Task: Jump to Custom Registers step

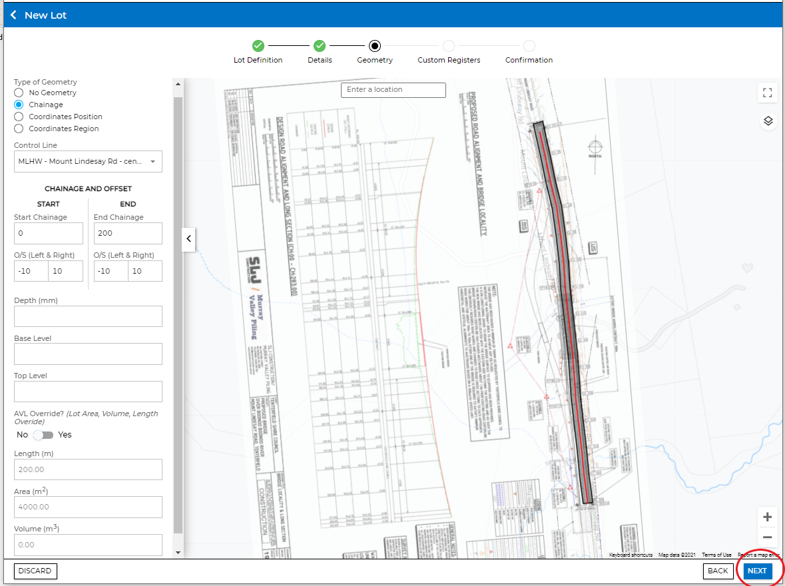Action: (449, 46)
